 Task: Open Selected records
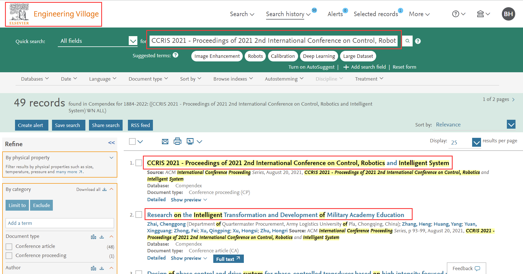point(376,14)
